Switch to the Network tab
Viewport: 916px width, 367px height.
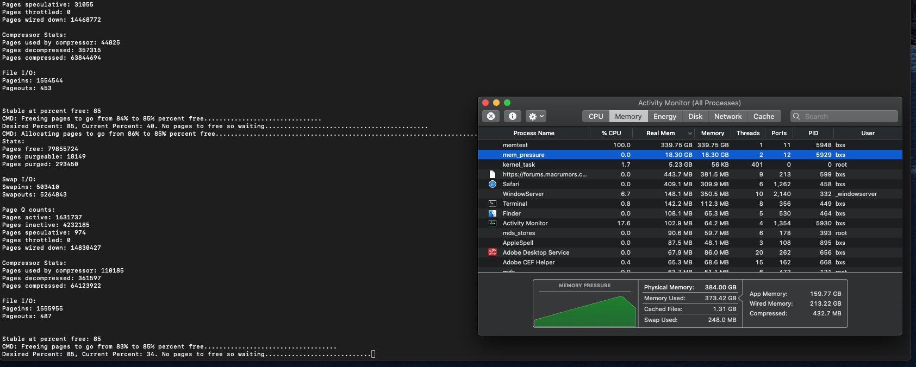[x=728, y=116]
